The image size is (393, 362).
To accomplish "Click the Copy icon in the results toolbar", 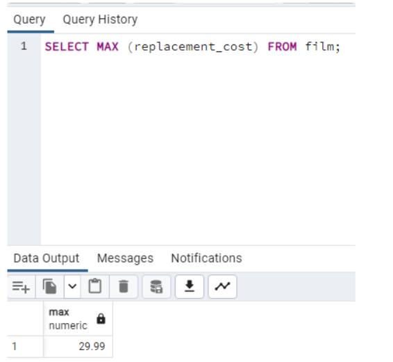I will point(49,286).
